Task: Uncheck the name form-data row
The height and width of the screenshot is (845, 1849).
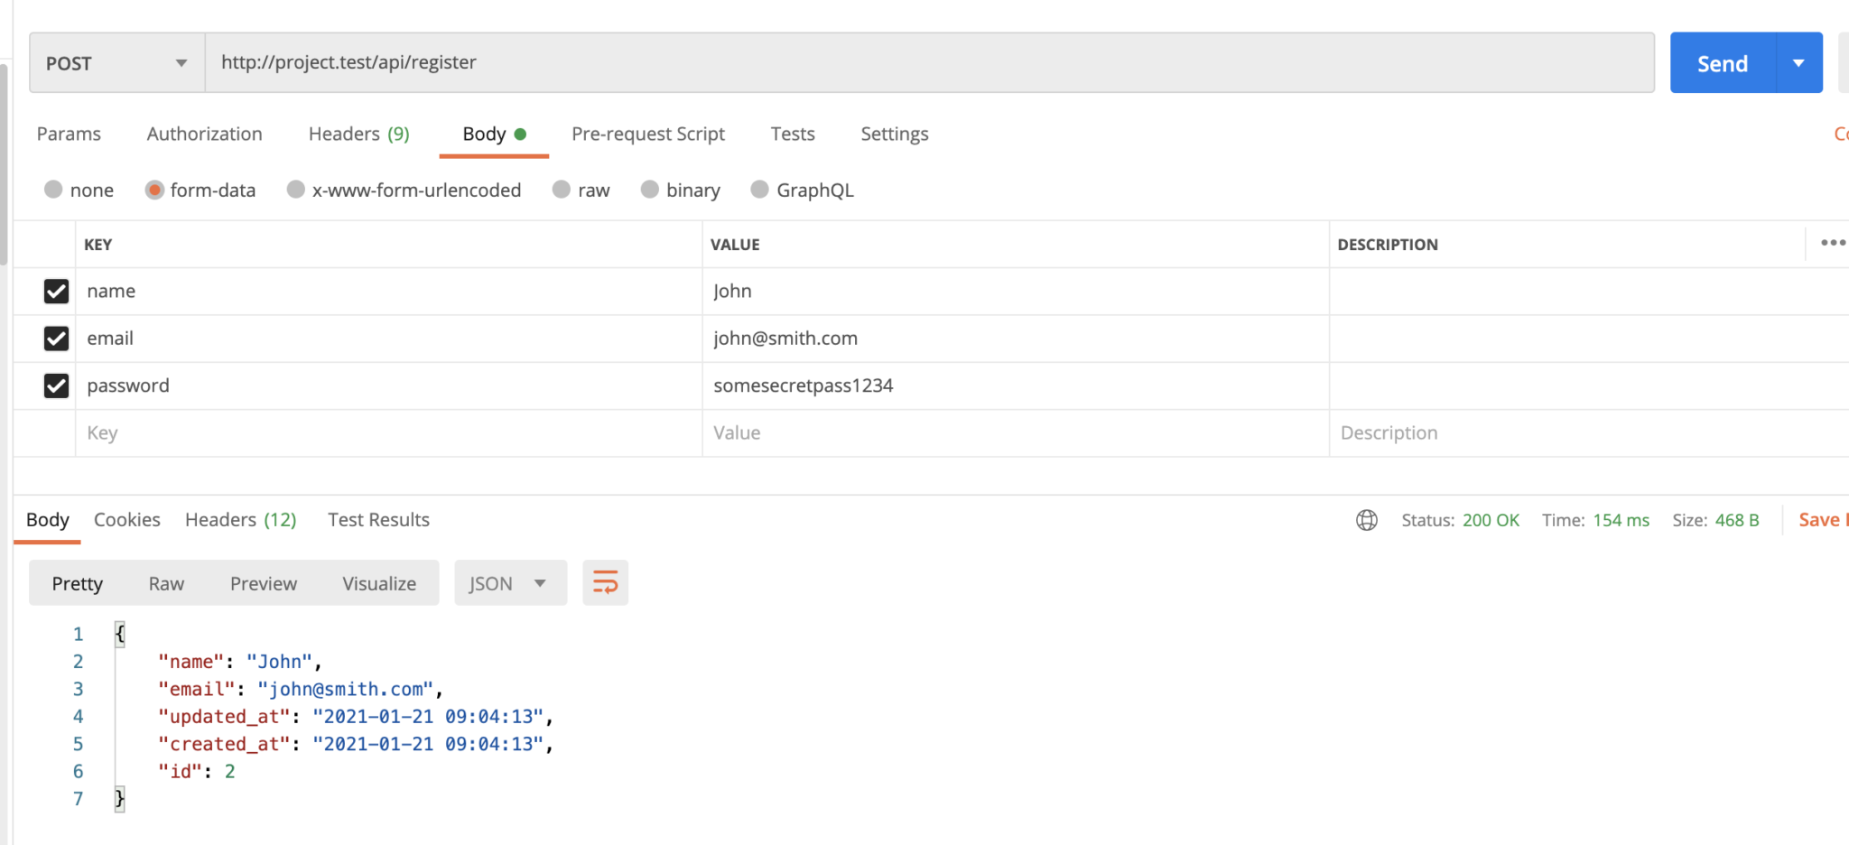Action: 56,291
